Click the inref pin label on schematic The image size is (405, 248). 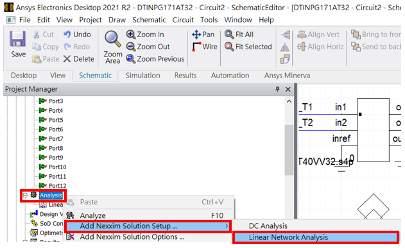[341, 138]
